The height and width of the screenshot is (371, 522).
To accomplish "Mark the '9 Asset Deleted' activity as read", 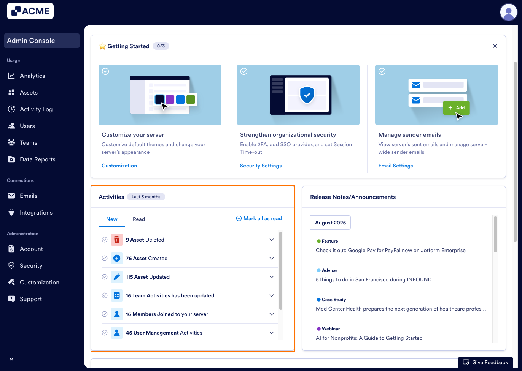I will tap(105, 240).
